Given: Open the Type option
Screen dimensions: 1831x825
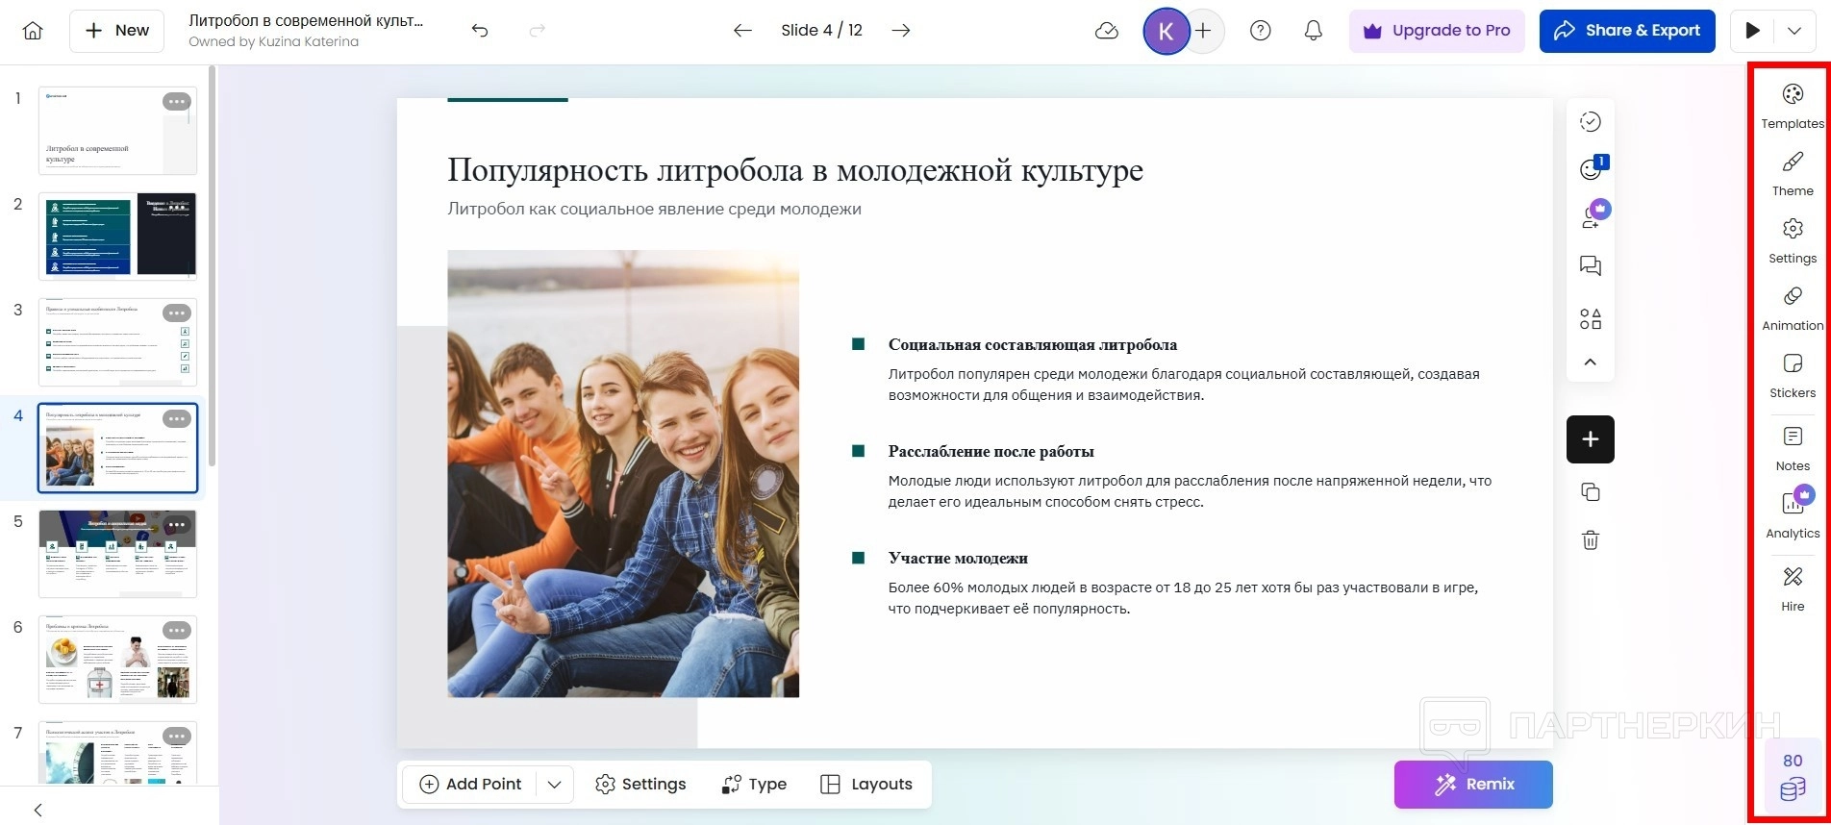Looking at the screenshot, I should point(754,785).
